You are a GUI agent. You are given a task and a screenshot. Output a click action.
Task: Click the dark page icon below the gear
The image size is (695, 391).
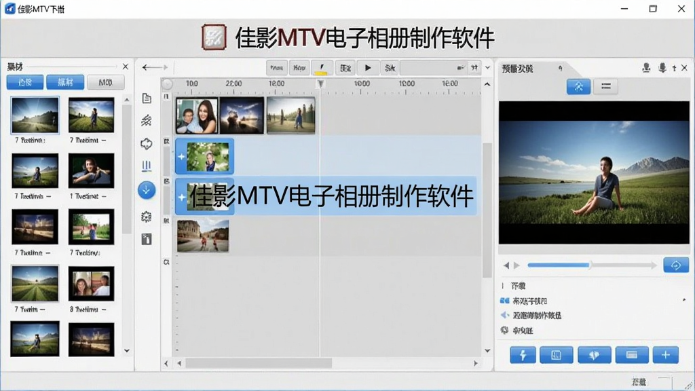pos(147,240)
